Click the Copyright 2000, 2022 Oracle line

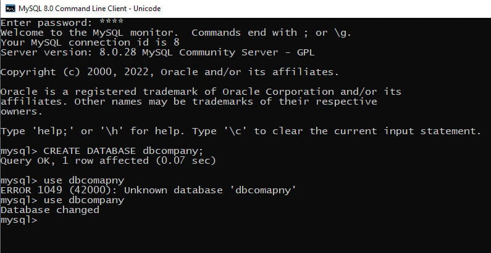pyautogui.click(x=169, y=72)
